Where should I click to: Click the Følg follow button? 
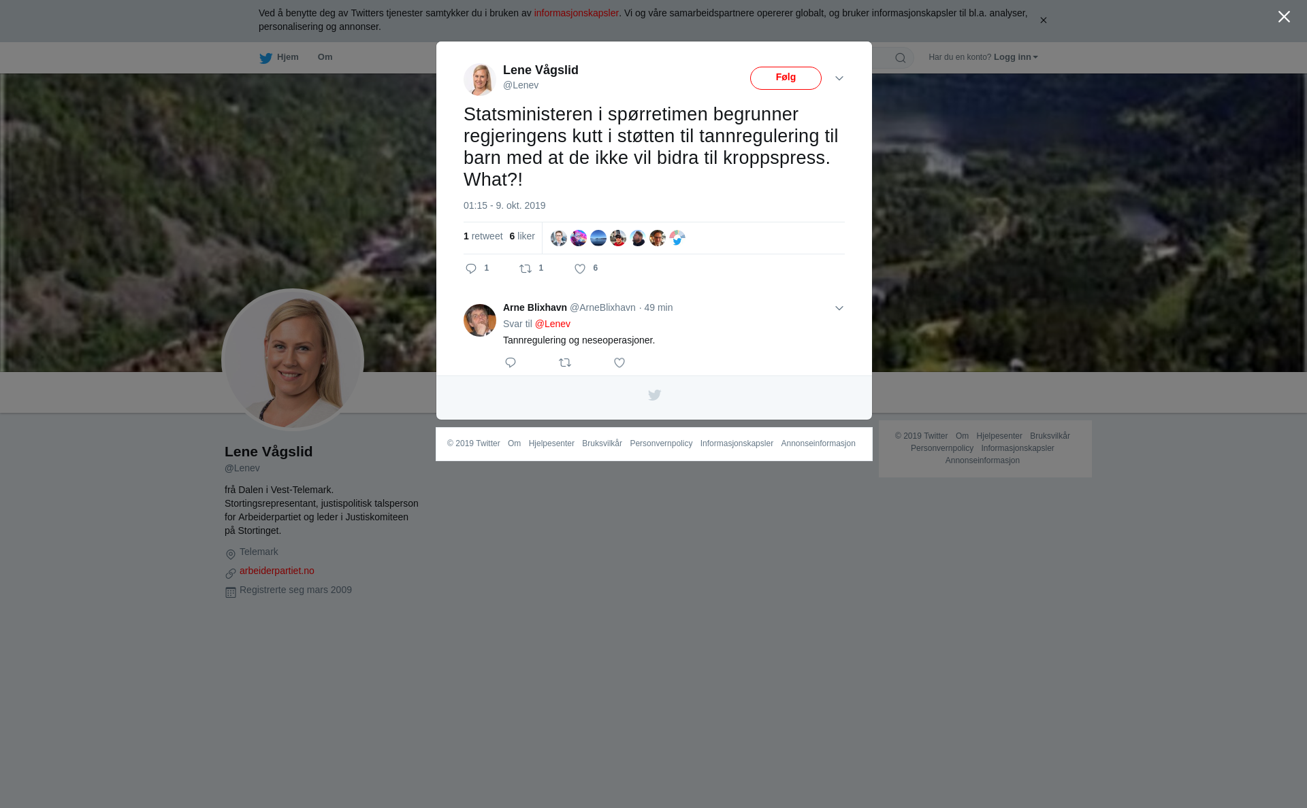[x=786, y=78]
